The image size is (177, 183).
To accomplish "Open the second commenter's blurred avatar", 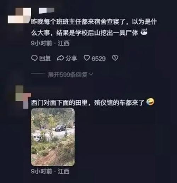I will 23,97.
